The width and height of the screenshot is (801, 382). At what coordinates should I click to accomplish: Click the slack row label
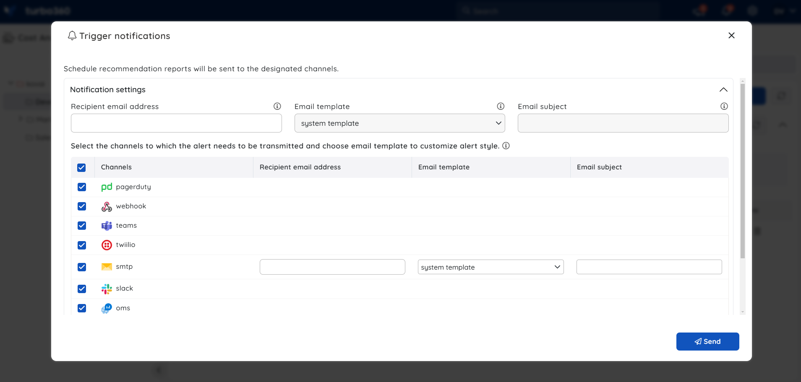pos(125,288)
